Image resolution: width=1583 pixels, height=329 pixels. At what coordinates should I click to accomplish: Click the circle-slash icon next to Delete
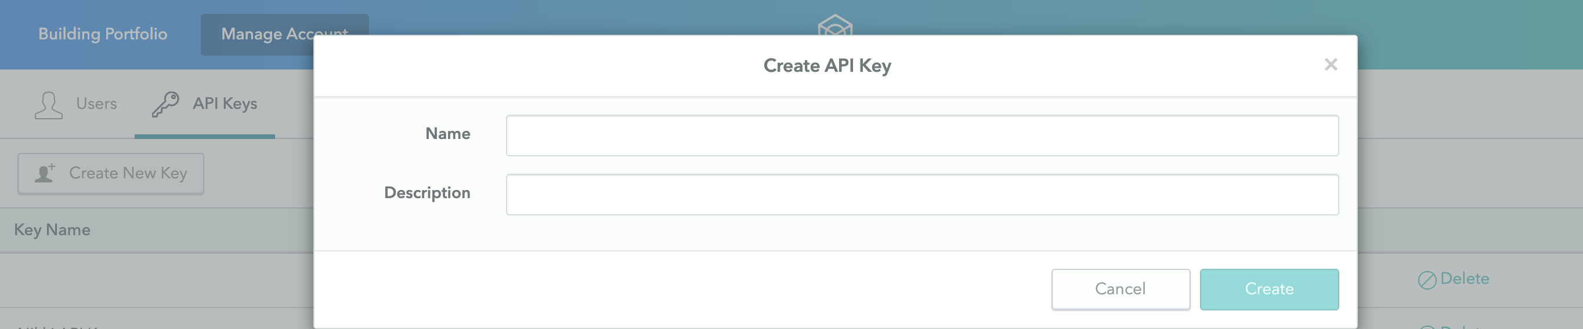[x=1427, y=280]
